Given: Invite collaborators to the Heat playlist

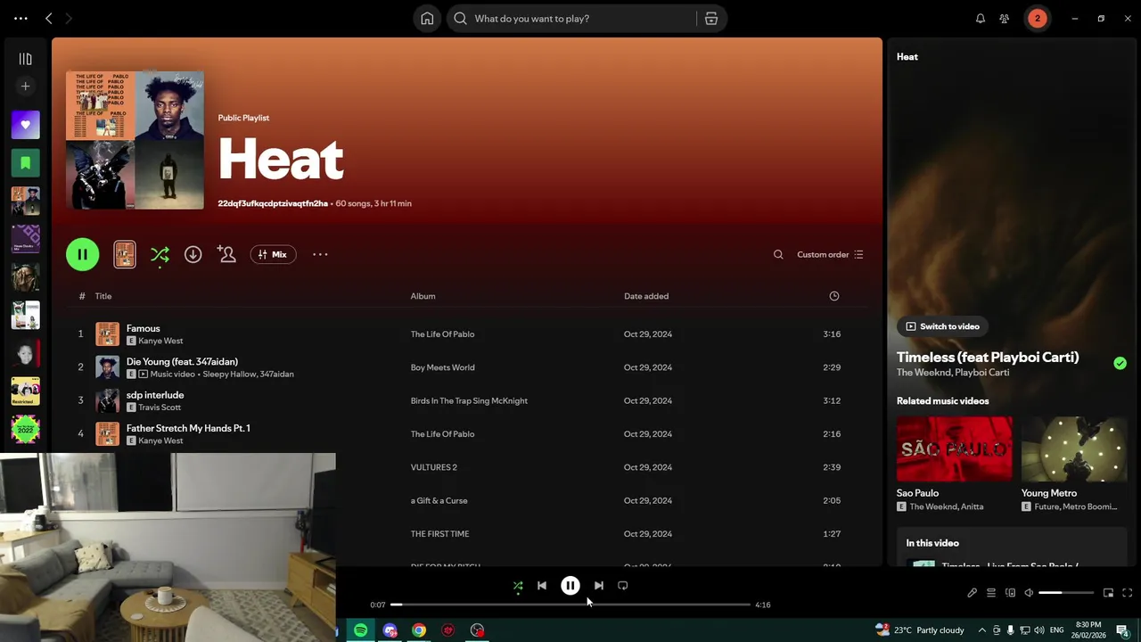Looking at the screenshot, I should point(226,255).
